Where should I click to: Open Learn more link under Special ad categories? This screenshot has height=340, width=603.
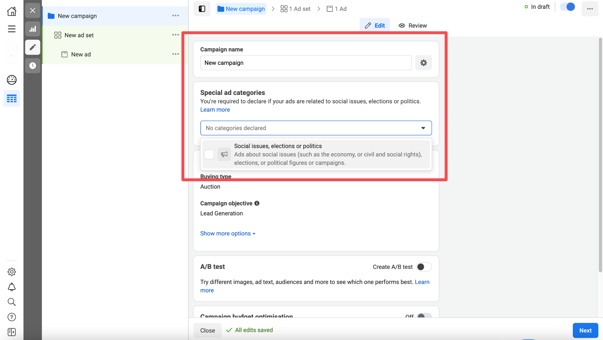pos(215,110)
